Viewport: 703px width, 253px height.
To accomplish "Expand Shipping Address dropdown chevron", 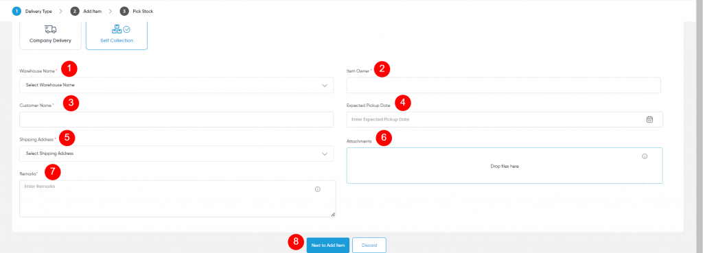I will click(x=325, y=154).
